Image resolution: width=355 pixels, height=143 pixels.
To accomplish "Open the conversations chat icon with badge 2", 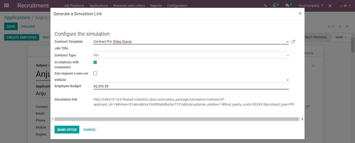I will pyautogui.click(x=288, y=5).
